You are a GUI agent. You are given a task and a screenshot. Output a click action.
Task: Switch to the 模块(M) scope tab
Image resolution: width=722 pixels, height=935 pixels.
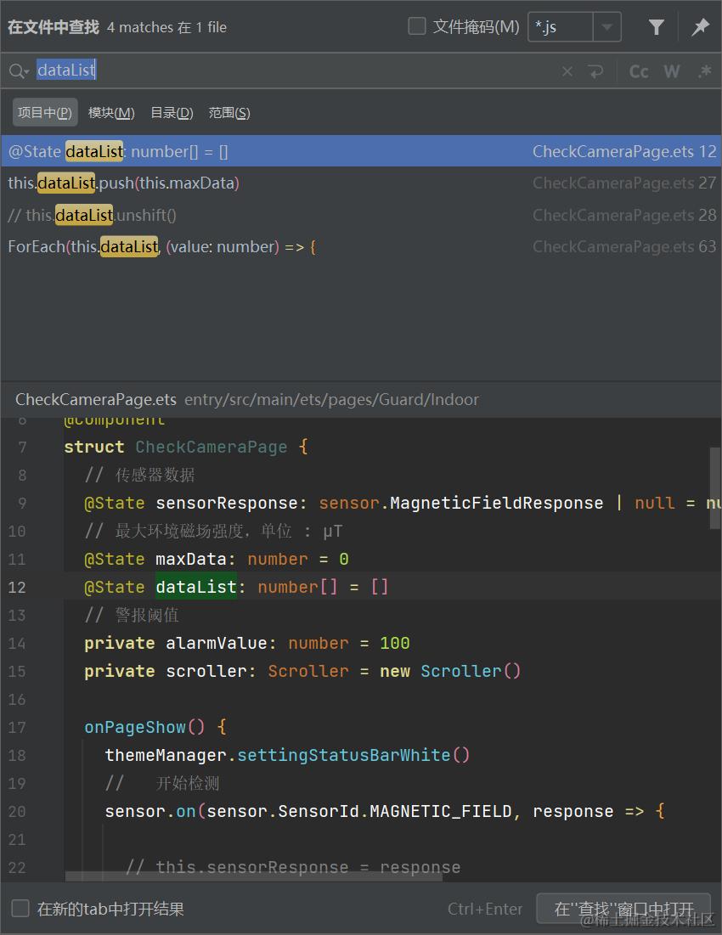pos(111,113)
